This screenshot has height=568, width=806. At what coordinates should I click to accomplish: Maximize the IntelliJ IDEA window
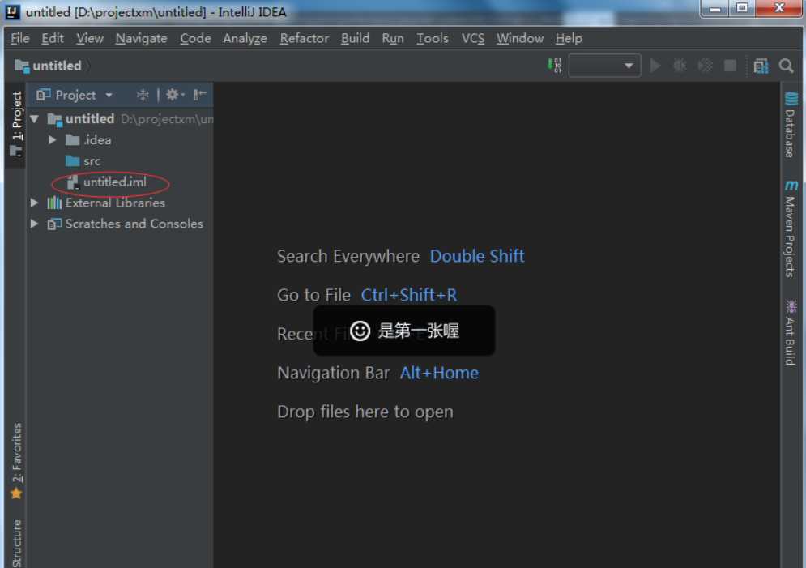pyautogui.click(x=742, y=9)
